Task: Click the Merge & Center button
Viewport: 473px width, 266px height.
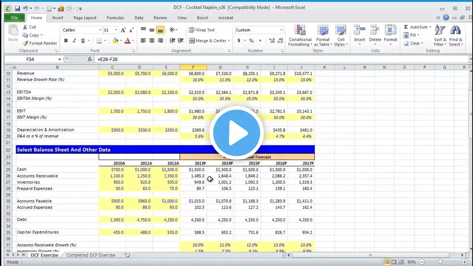Action: click(x=207, y=41)
